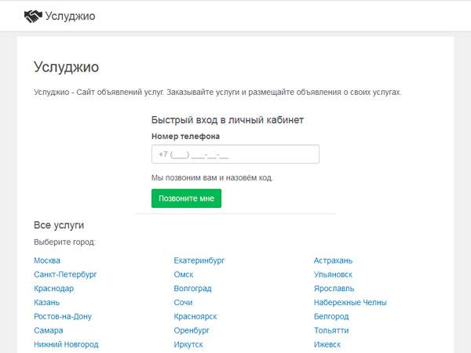The width and height of the screenshot is (471, 353).
Task: Select the Самара link
Action: (49, 330)
